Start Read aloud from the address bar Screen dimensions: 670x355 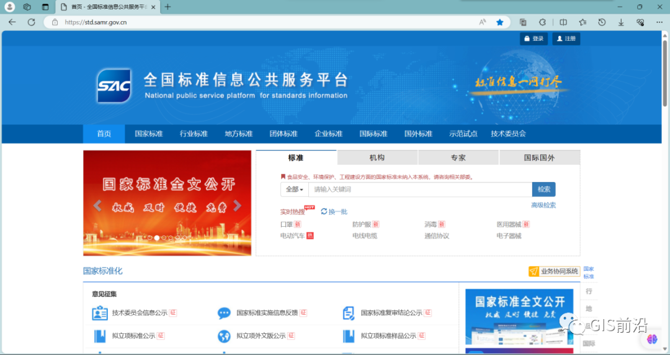pos(483,22)
